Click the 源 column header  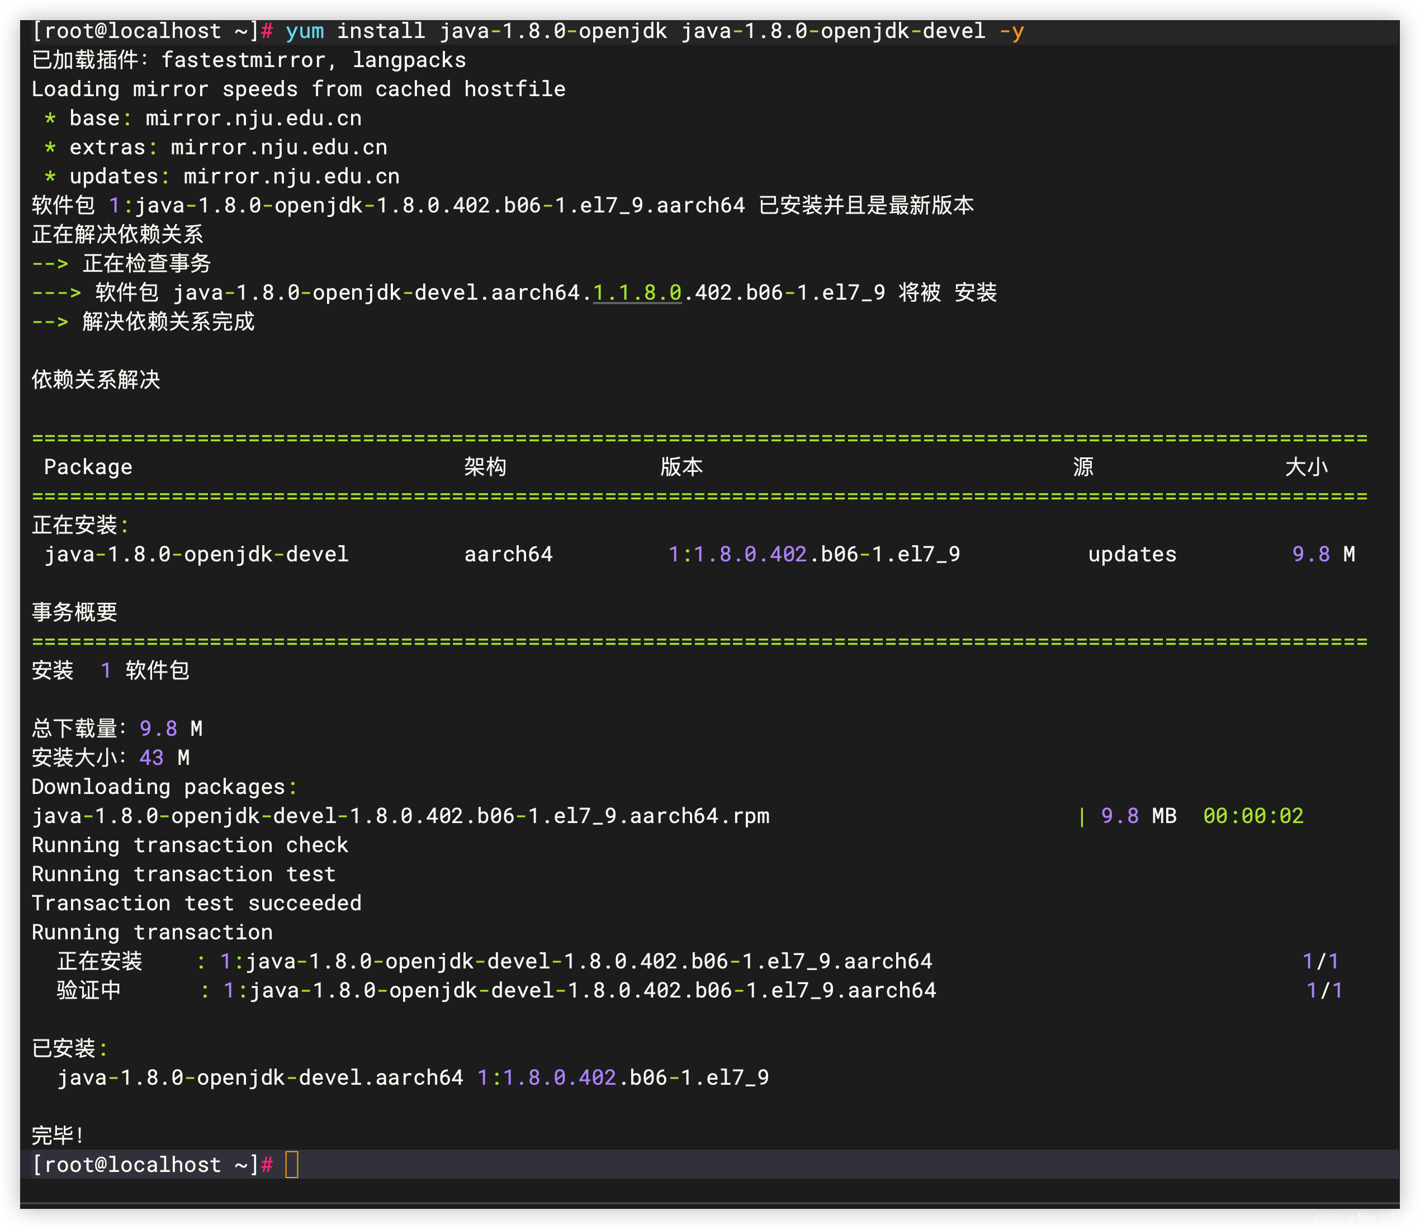coord(1083,467)
